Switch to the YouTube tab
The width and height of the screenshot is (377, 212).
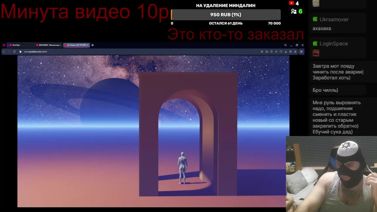pos(21,45)
